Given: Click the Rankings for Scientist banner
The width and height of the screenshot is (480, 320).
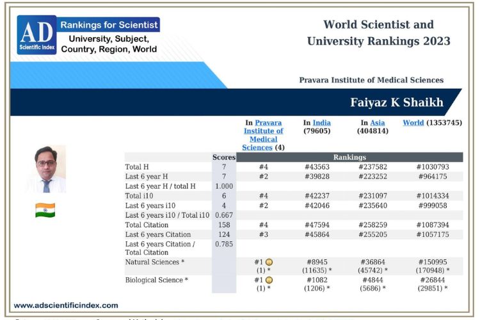Looking at the screenshot, I should click(x=109, y=25).
